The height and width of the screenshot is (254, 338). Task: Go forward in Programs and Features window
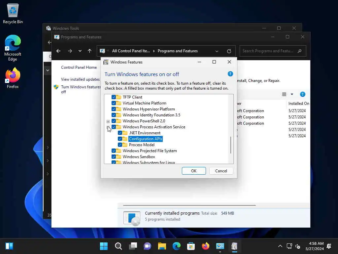[70, 51]
